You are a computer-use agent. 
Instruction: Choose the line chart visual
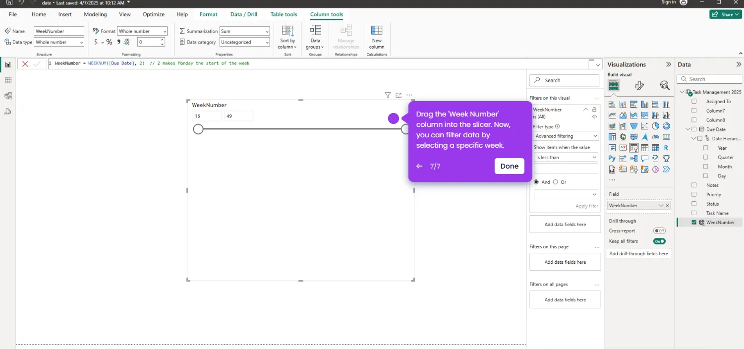[x=612, y=115]
